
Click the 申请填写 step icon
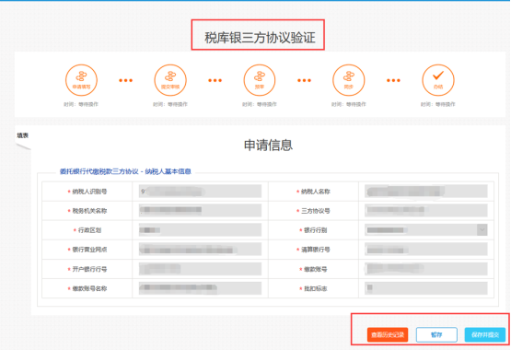pos(81,80)
